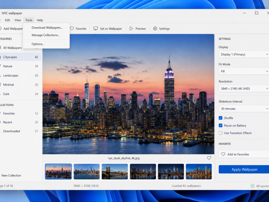The image size is (269, 202).
Task: Select the Nature category
Action: [x=20, y=66]
